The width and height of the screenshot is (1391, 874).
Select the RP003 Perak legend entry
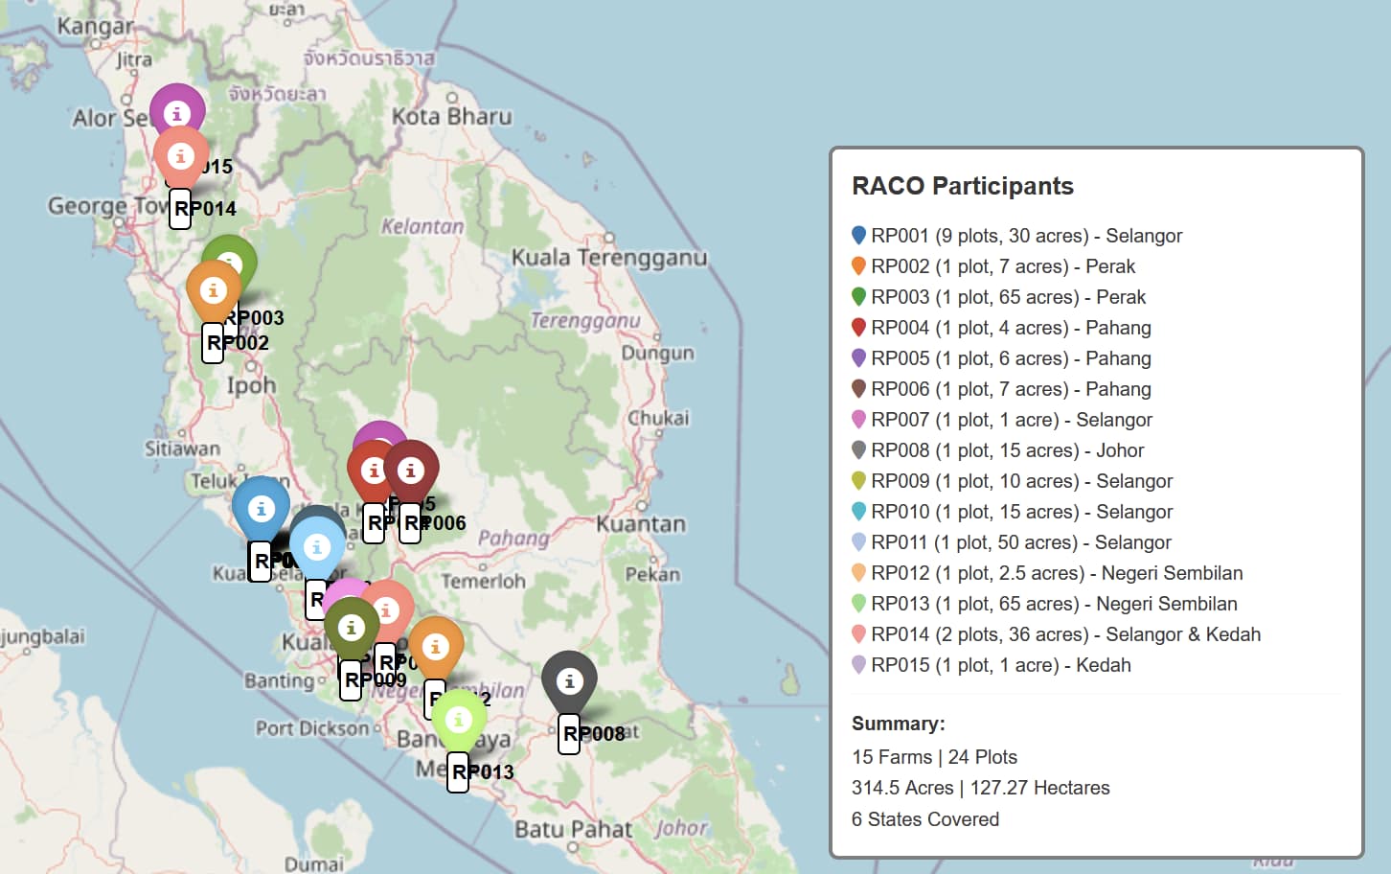tap(1008, 297)
